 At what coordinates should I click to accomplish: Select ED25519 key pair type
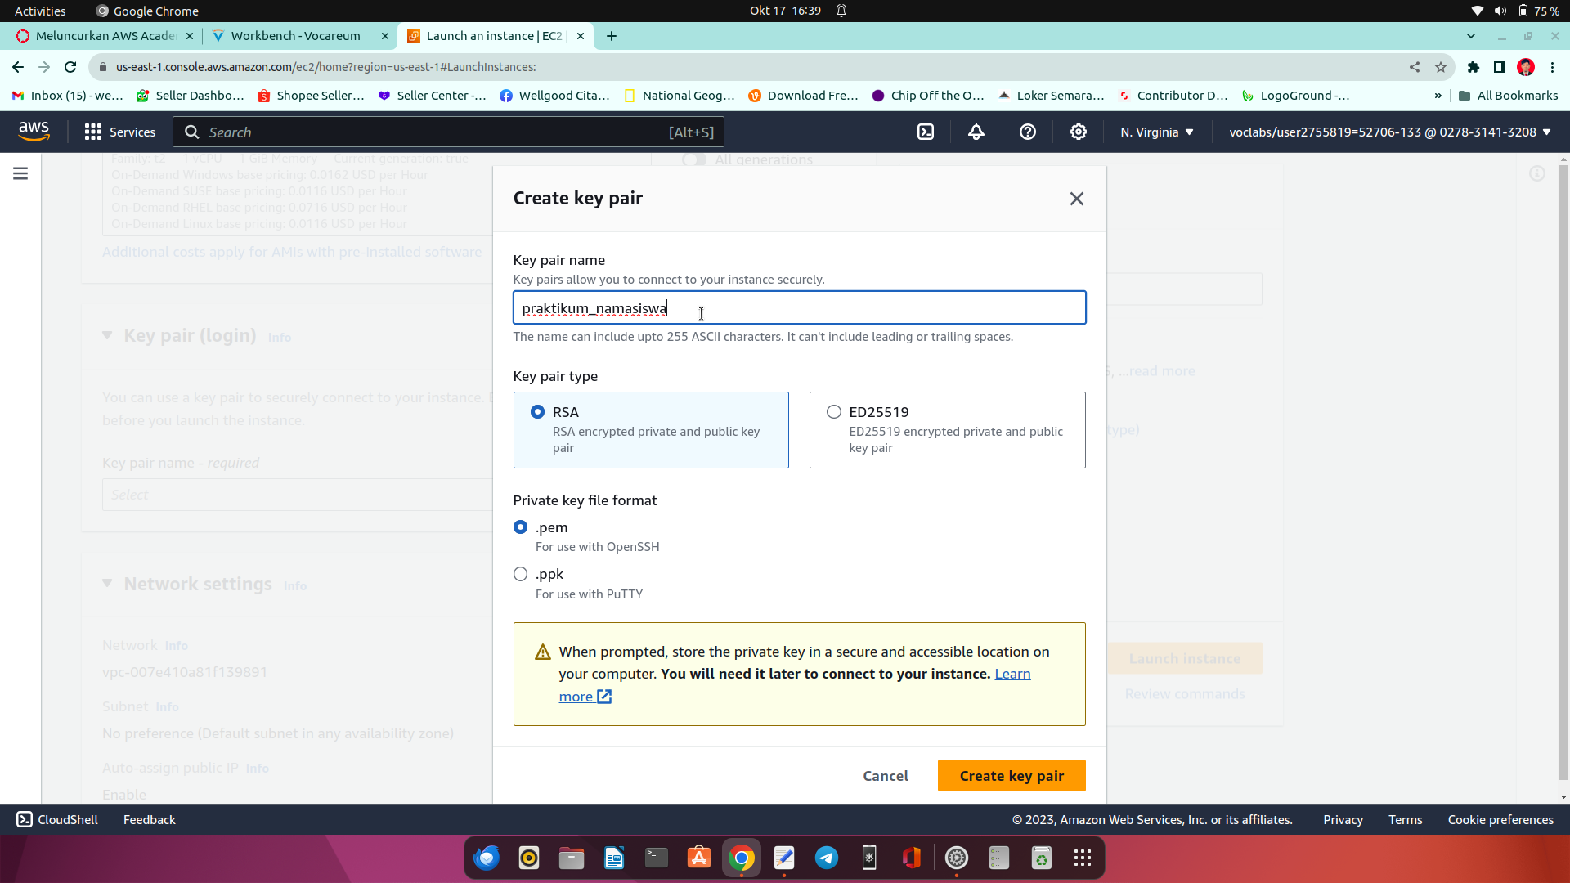coord(833,412)
